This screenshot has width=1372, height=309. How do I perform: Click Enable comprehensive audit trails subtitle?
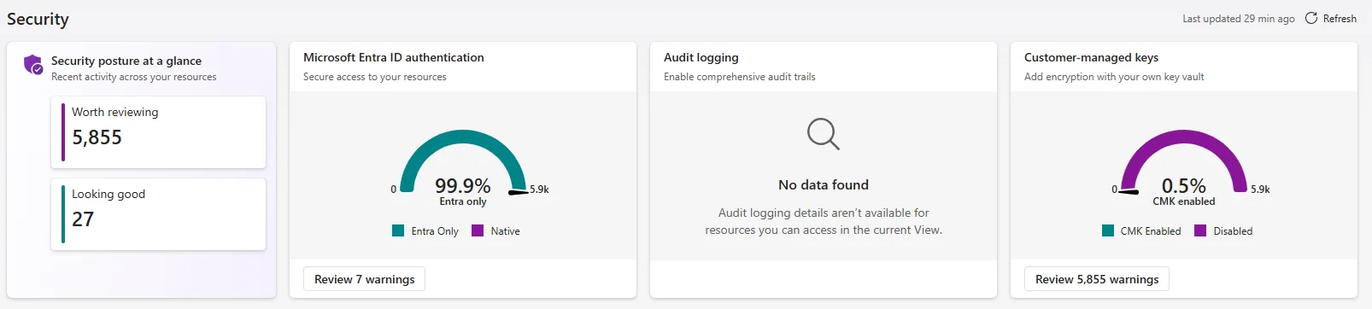click(740, 77)
